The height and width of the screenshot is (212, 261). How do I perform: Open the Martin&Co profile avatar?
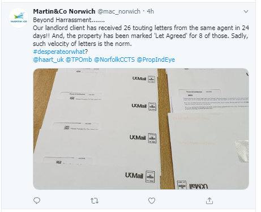pos(18,18)
